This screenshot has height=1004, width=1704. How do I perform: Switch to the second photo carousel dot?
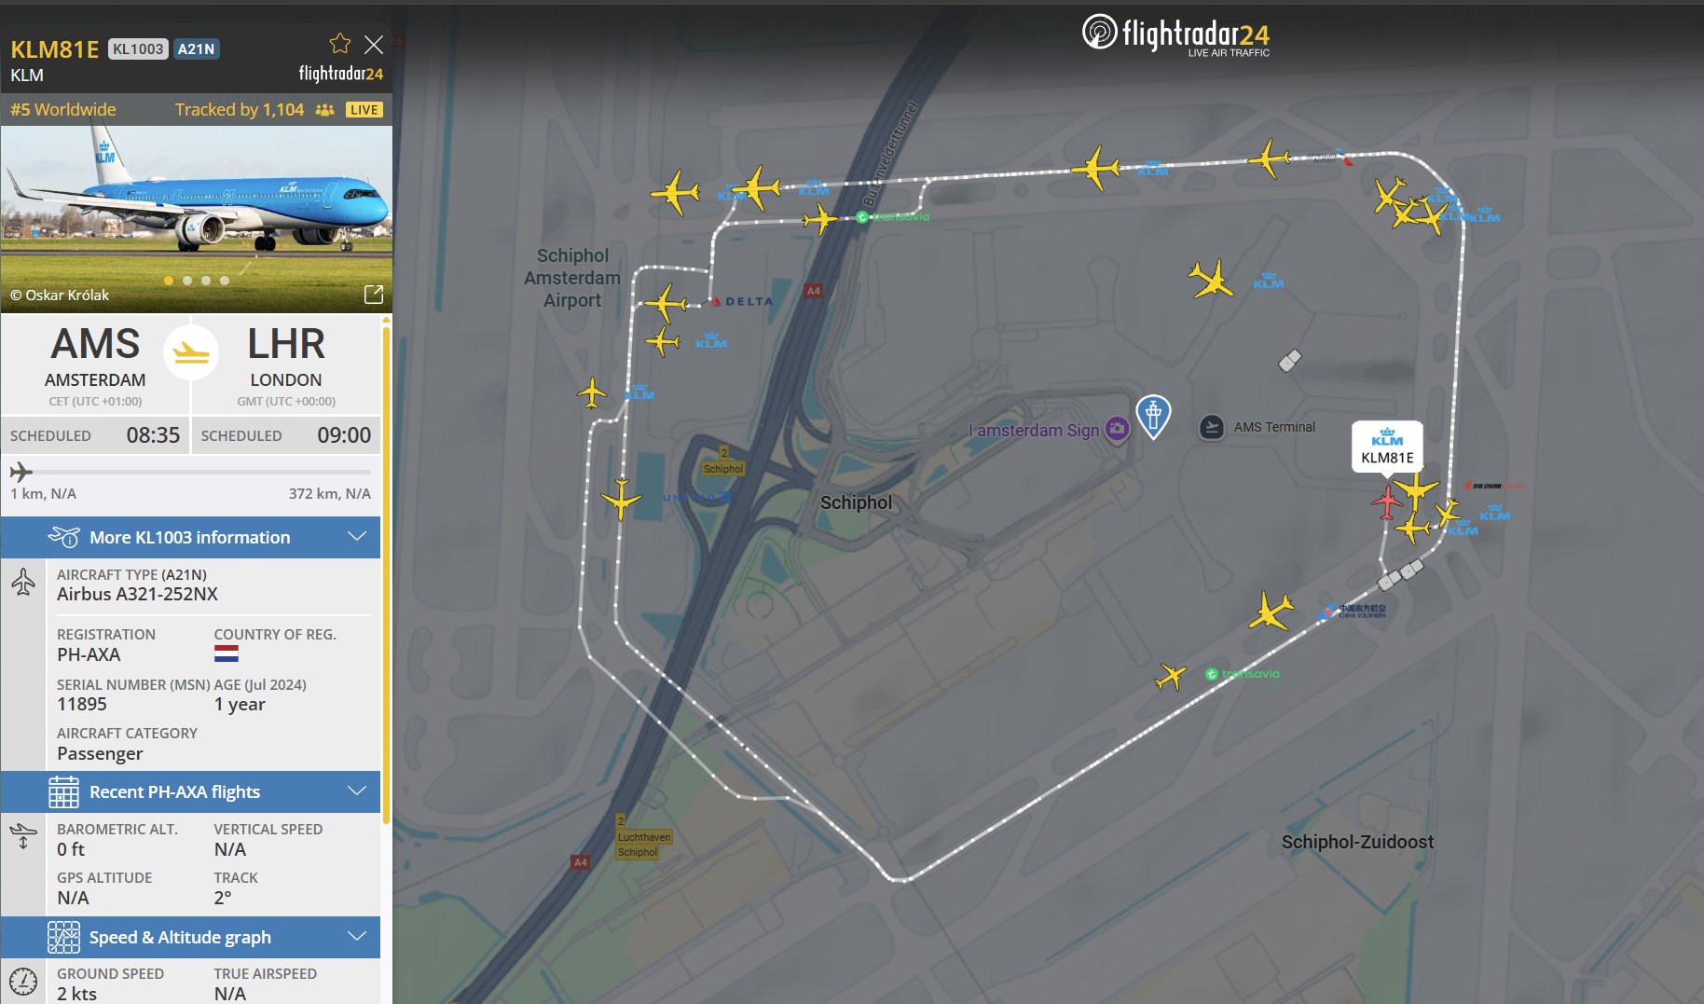[187, 281]
